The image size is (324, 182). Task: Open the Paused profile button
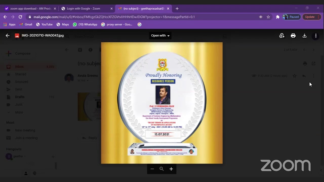coord(291,17)
